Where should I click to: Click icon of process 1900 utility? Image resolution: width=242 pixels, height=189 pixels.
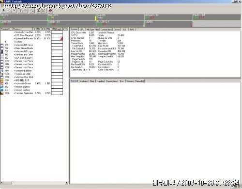tap(2, 74)
